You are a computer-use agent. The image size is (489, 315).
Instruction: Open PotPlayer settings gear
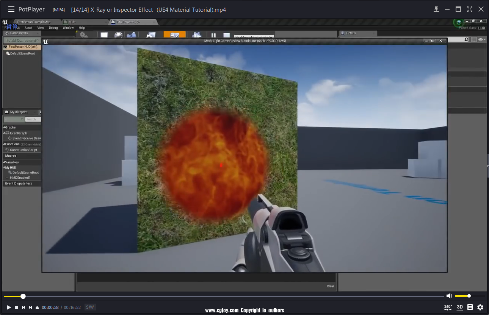tap(480, 307)
